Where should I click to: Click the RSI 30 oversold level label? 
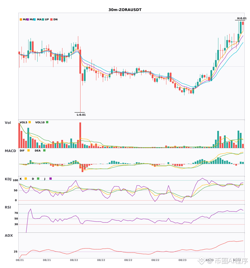pyautogui.click(x=16, y=224)
